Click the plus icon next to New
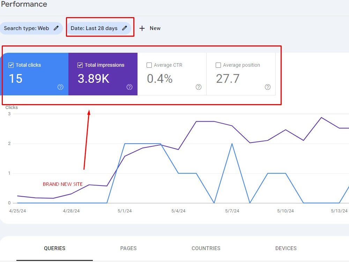Viewport: 349px width, 262px height. pos(142,28)
